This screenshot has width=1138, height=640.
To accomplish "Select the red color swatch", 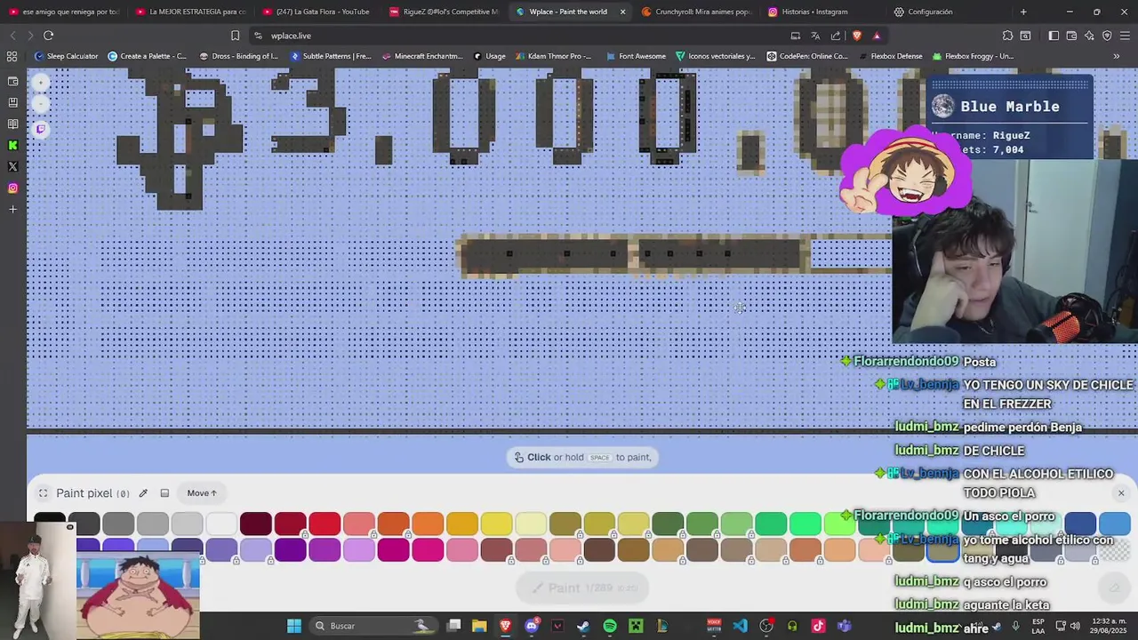I will tap(325, 524).
